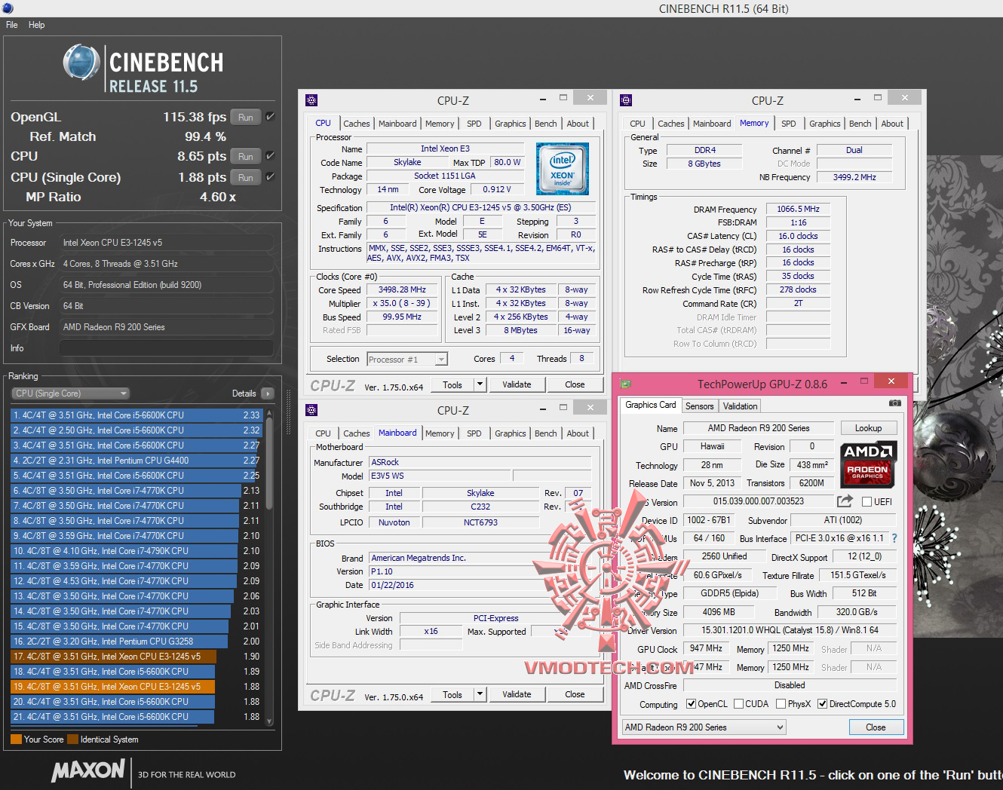The image size is (1003, 790).
Task: Open the File menu in CINEBENCH
Action: pos(12,25)
